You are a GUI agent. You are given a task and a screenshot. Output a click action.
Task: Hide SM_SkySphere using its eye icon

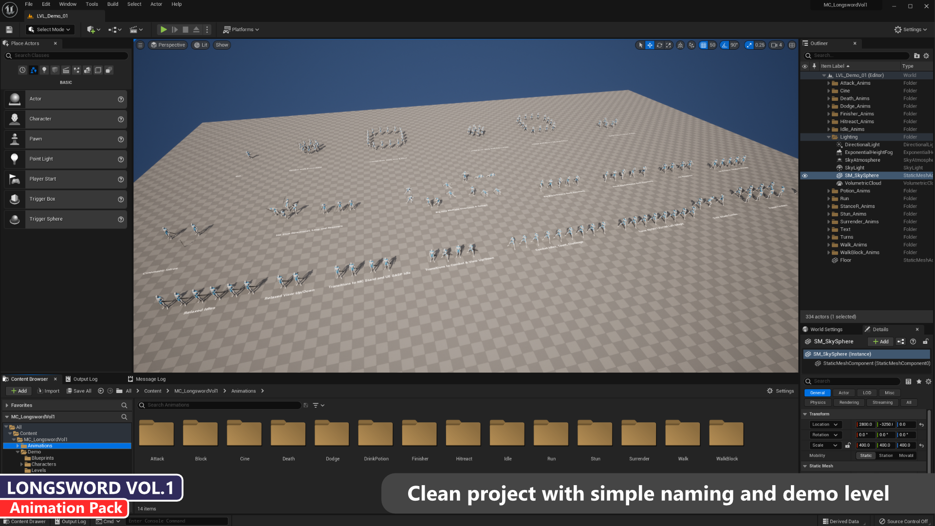[805, 176]
